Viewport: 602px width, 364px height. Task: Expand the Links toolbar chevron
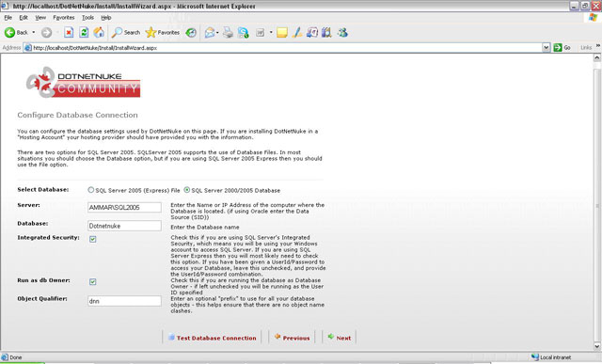598,46
